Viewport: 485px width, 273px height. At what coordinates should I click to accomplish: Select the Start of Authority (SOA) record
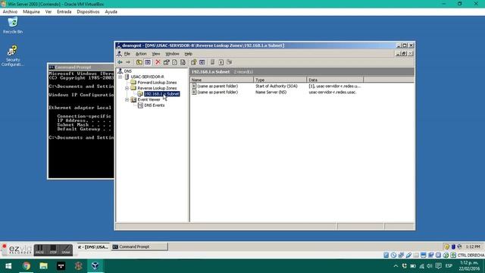[277, 86]
